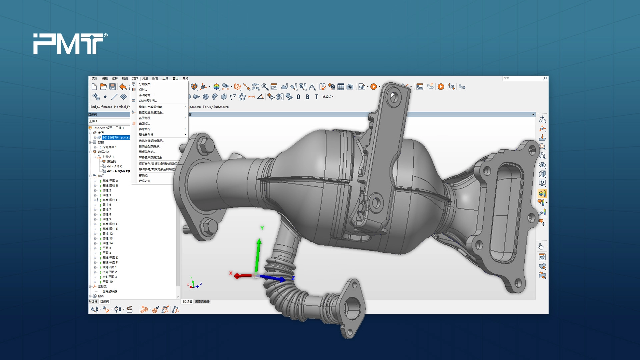
Task: Expand tree node 圆柱 2
Action: tap(95, 191)
